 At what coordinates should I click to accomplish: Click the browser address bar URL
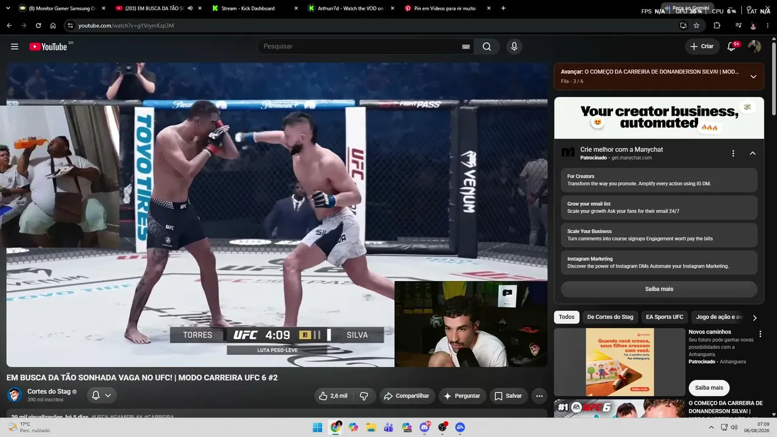[x=126, y=25]
